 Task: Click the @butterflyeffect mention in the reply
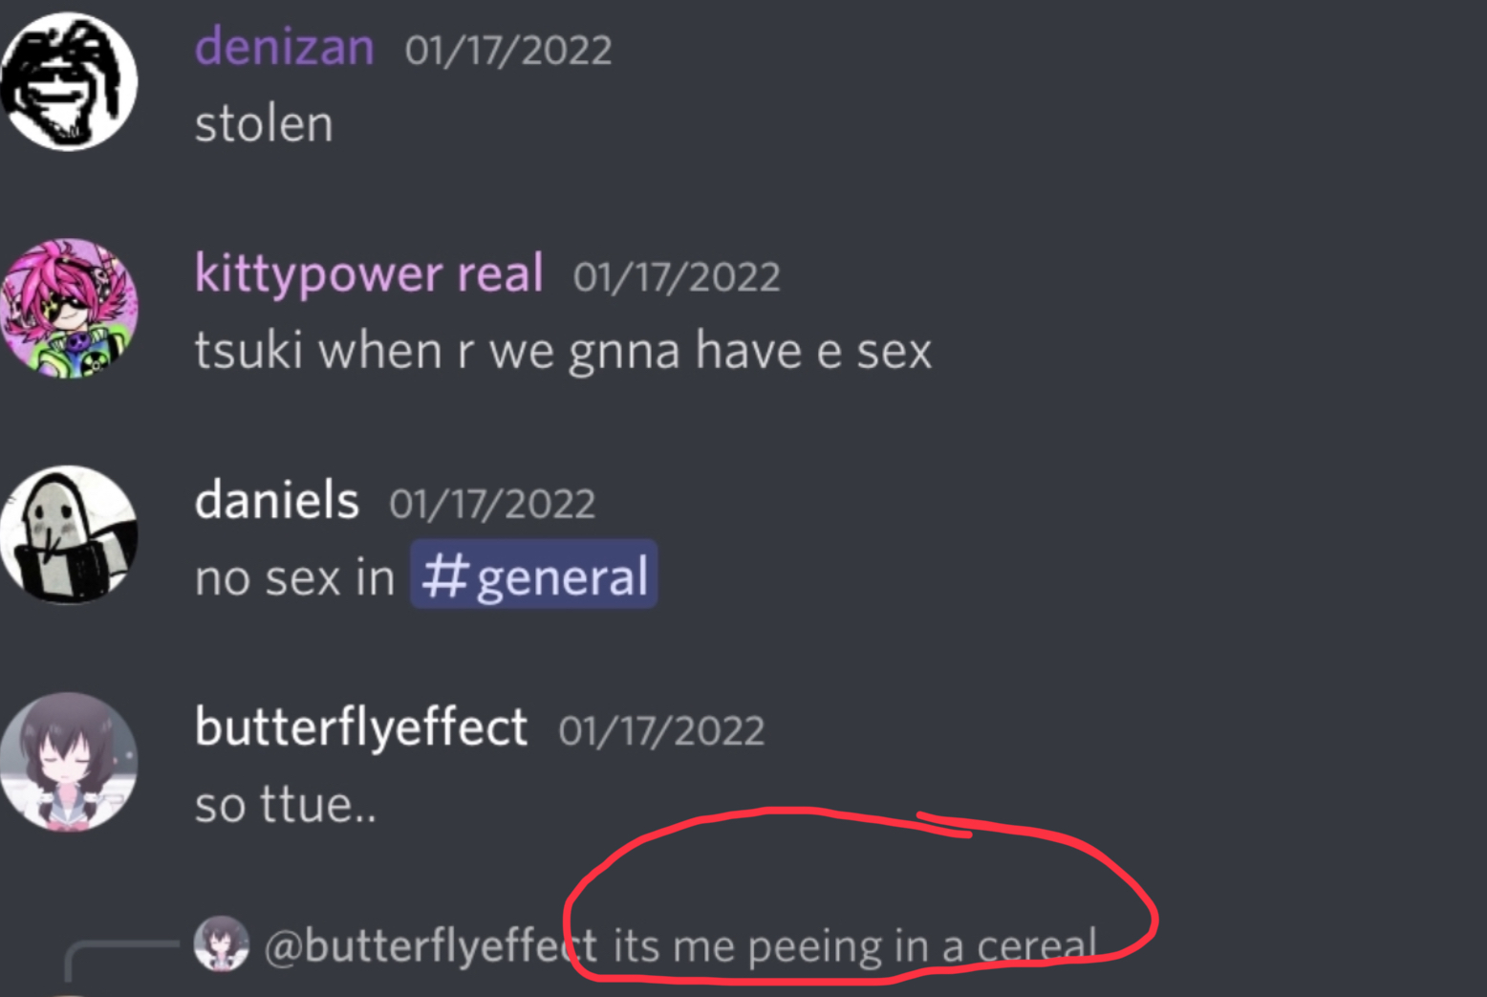coord(430,945)
